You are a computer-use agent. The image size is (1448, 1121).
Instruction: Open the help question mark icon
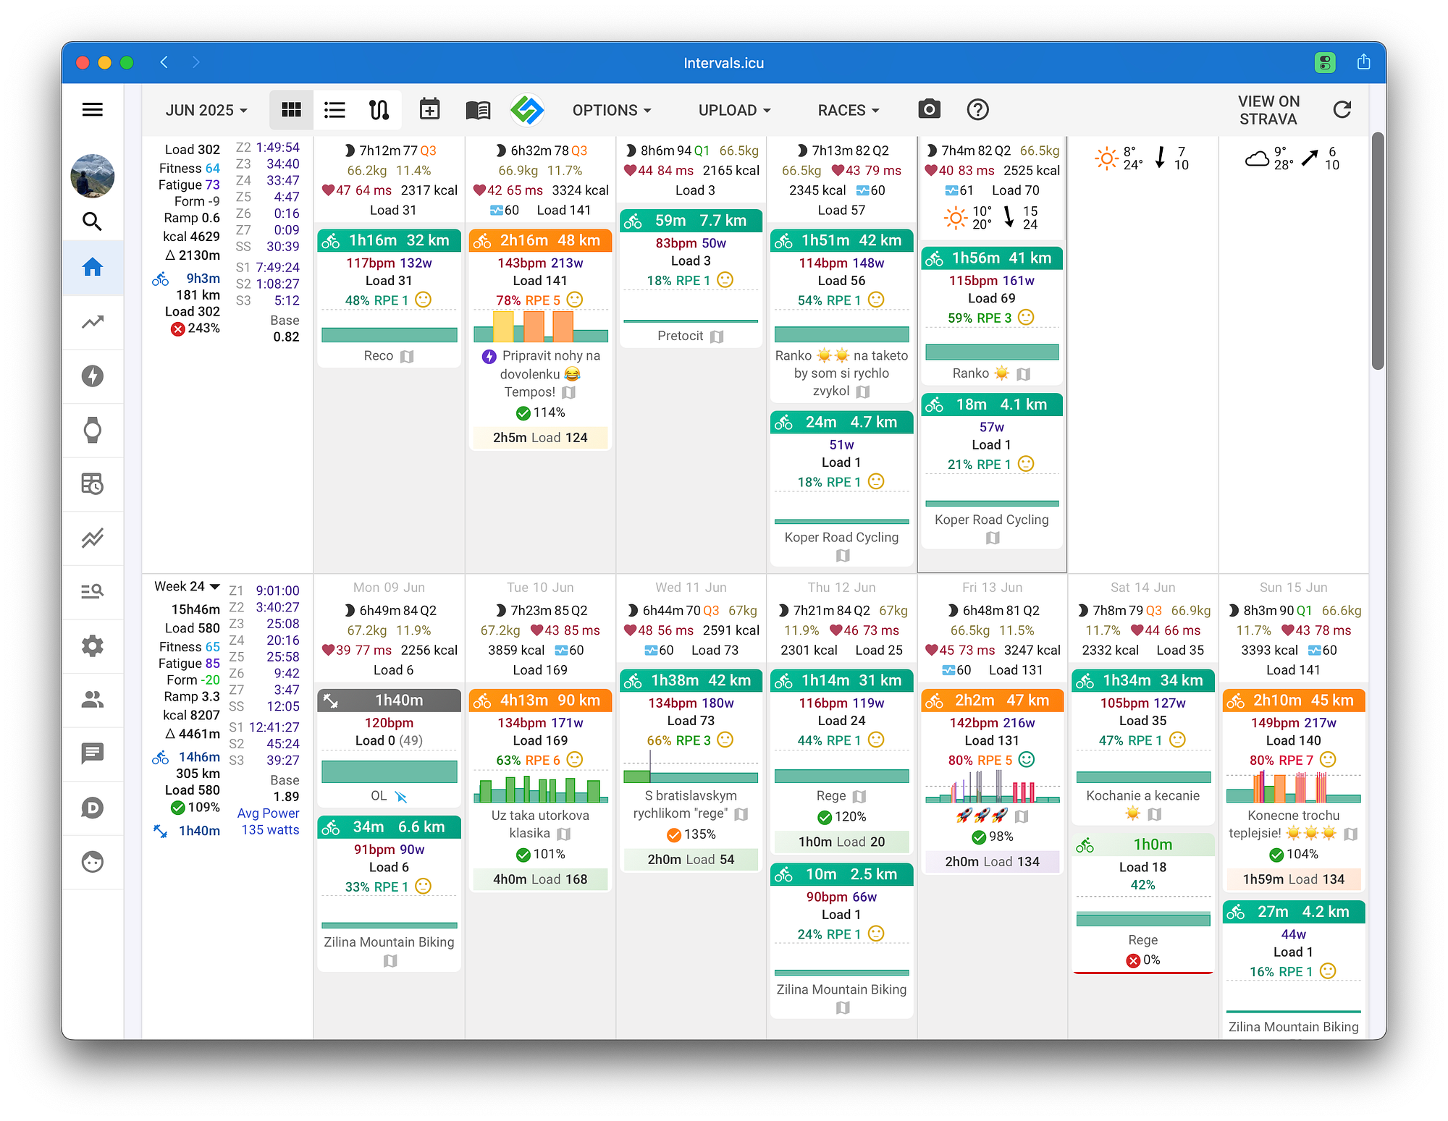977,110
